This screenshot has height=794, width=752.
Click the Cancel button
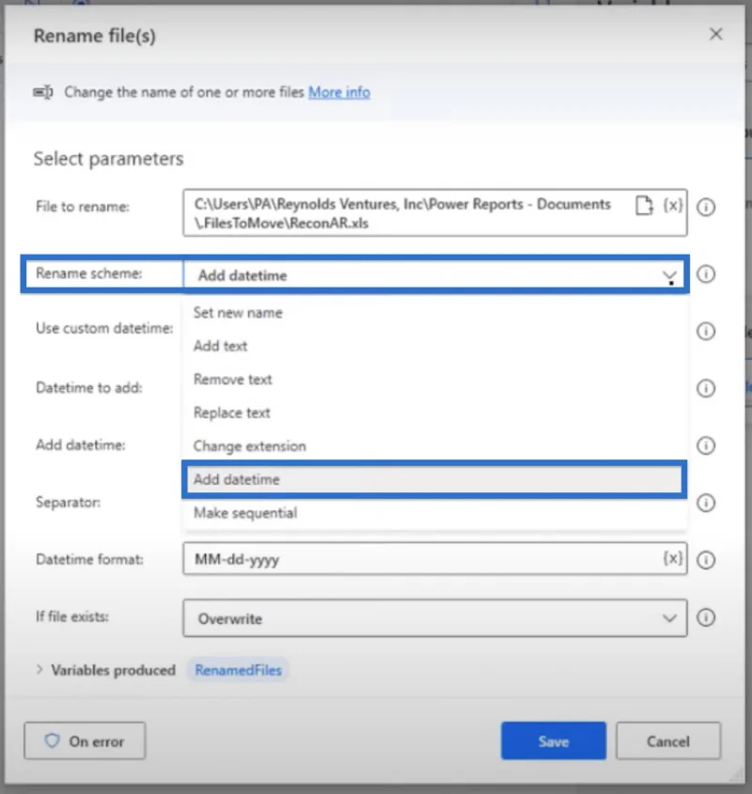668,740
